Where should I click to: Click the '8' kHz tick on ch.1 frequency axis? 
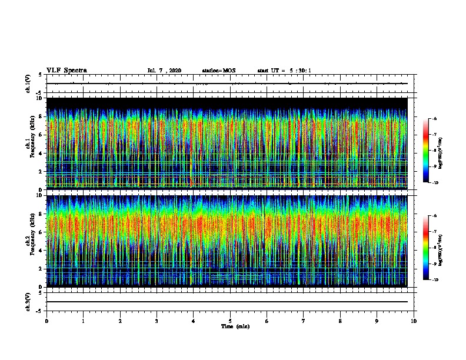click(41, 116)
